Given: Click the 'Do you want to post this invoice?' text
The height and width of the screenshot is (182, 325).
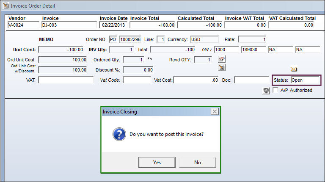Looking at the screenshot, I should pyautogui.click(x=166, y=134).
